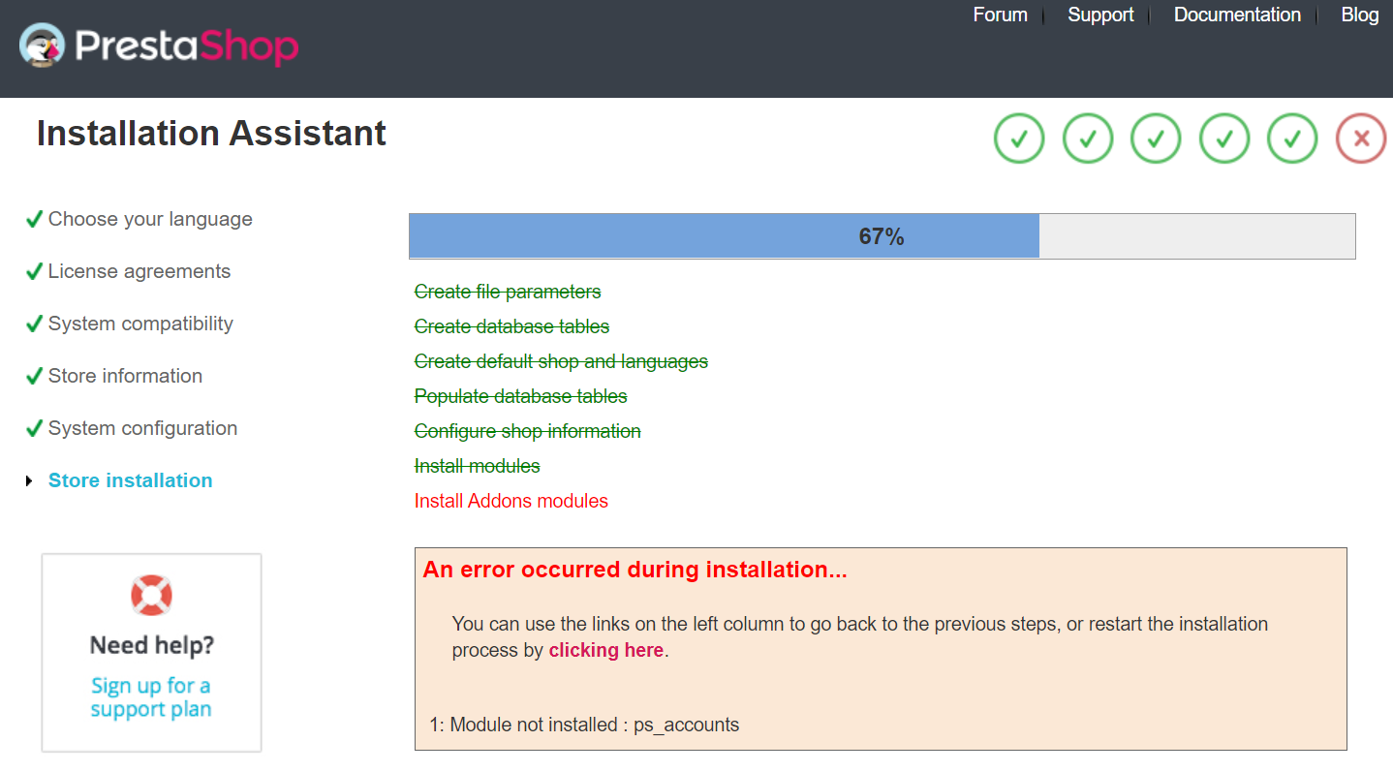Image resolution: width=1393 pixels, height=772 pixels.
Task: Open Sign up for a support plan
Action: (x=150, y=696)
